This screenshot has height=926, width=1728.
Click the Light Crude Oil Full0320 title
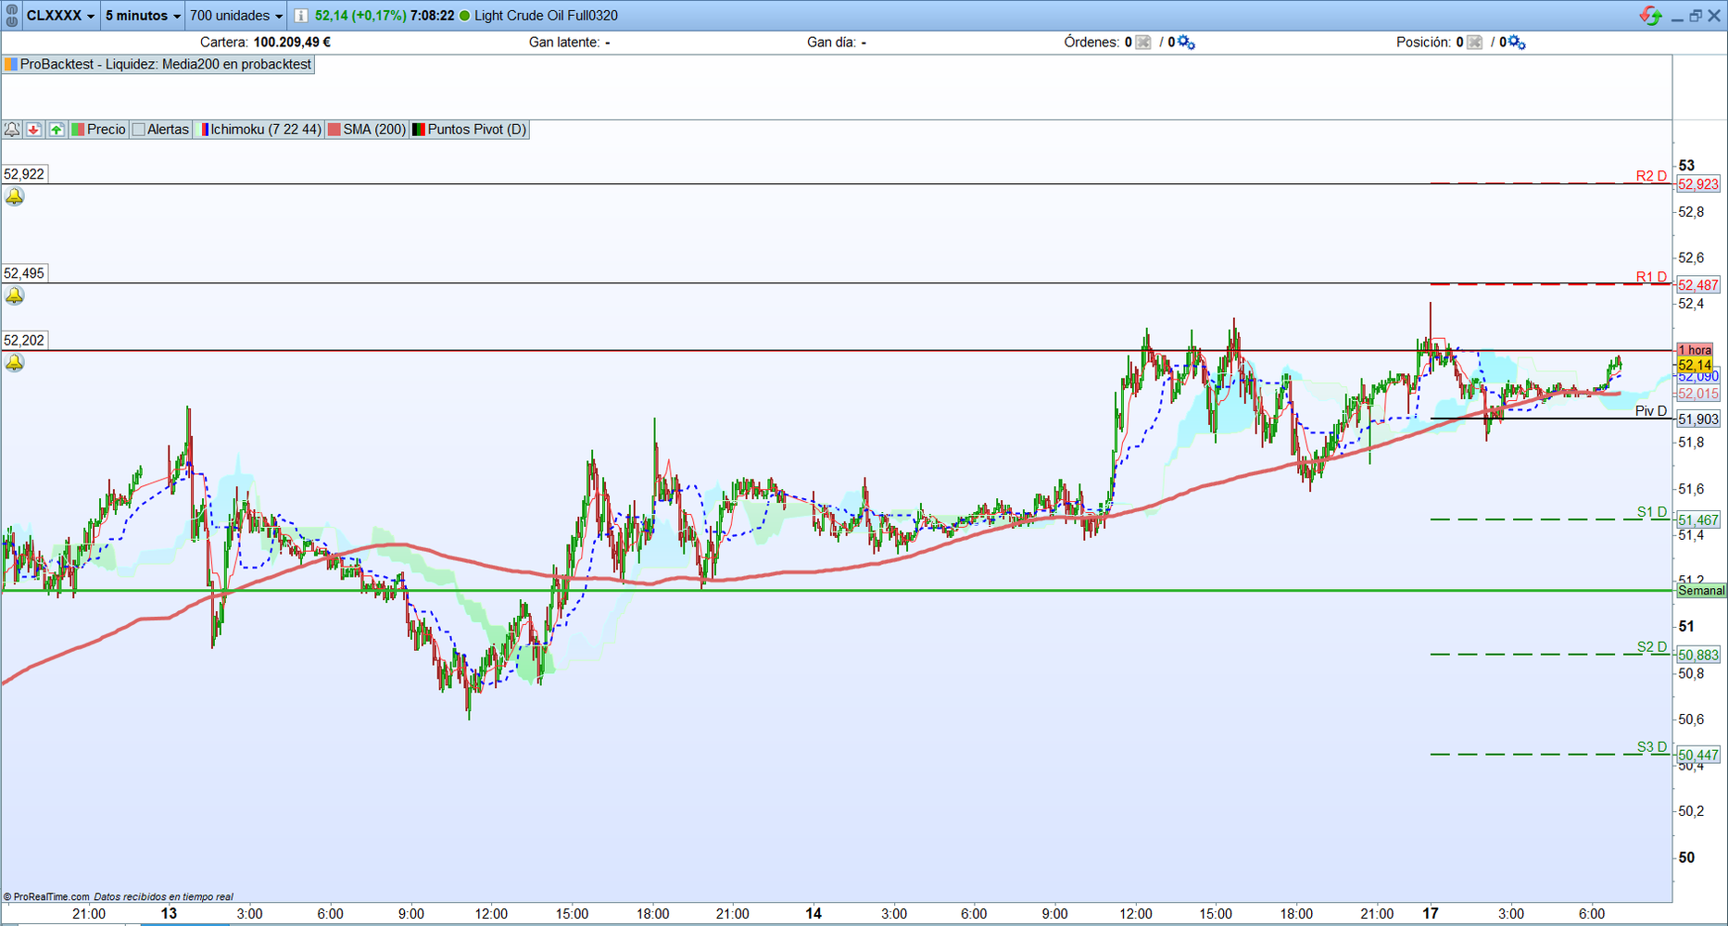pos(546,16)
